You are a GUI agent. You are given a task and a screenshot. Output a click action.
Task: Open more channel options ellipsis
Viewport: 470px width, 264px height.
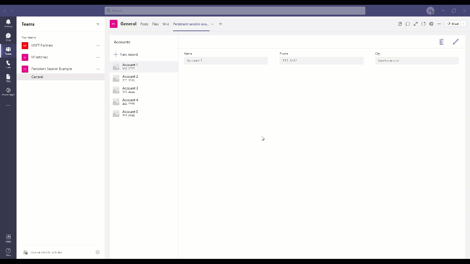pos(439,24)
